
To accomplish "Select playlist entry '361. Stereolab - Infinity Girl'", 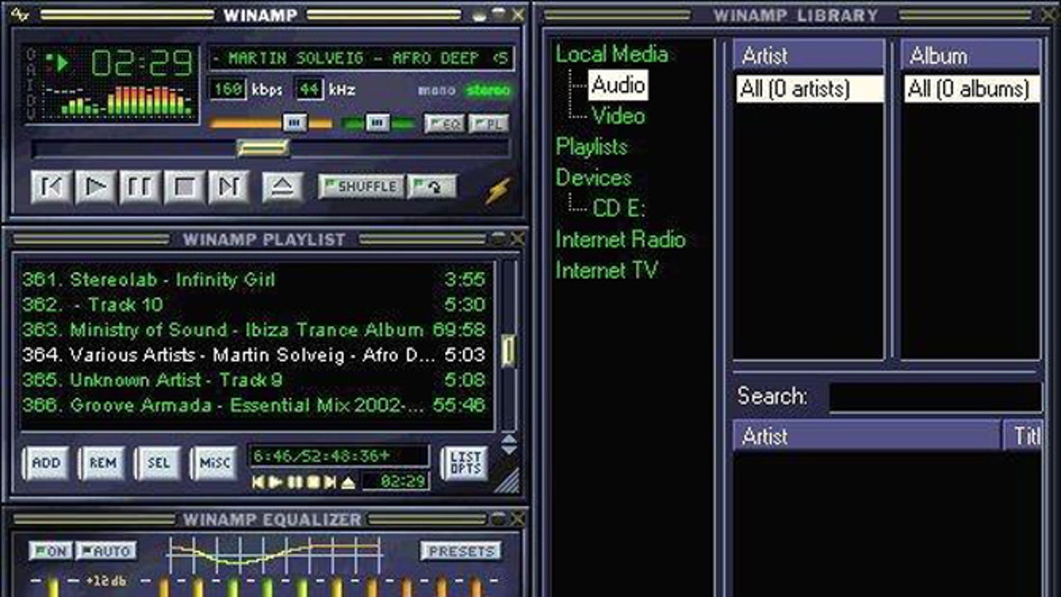I will (254, 279).
